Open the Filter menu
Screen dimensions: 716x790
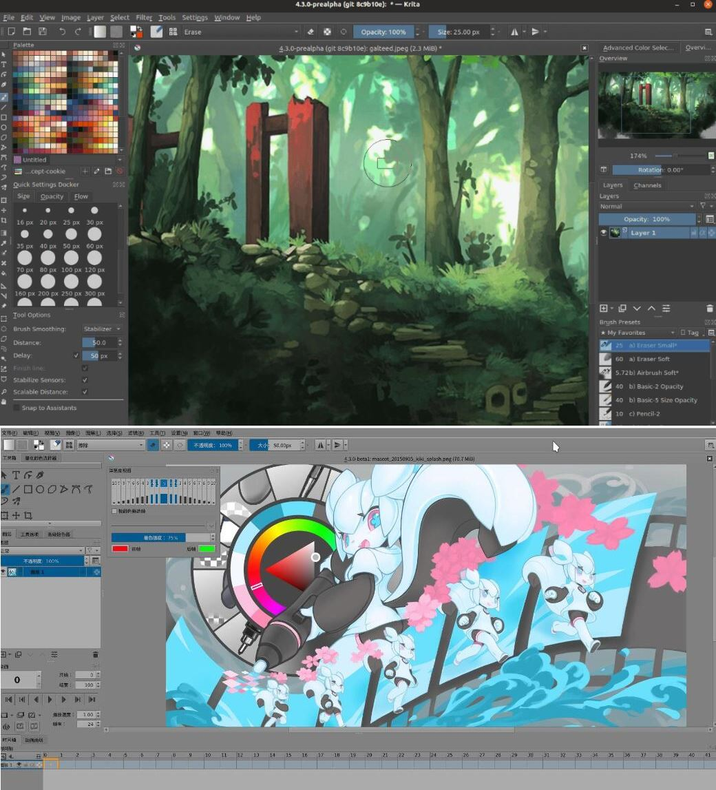coord(144,17)
